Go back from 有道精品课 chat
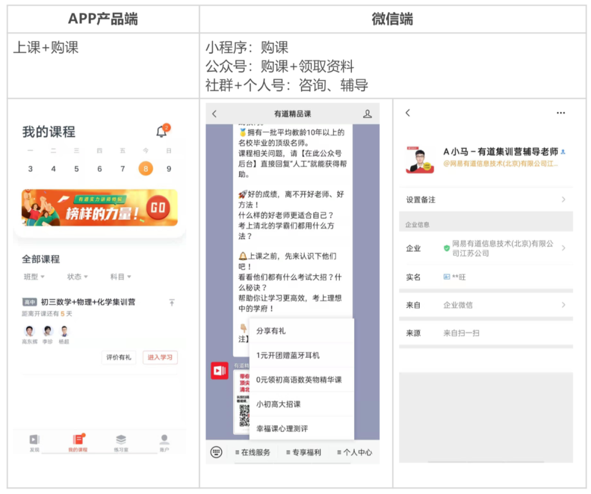This screenshot has width=591, height=494. click(215, 114)
